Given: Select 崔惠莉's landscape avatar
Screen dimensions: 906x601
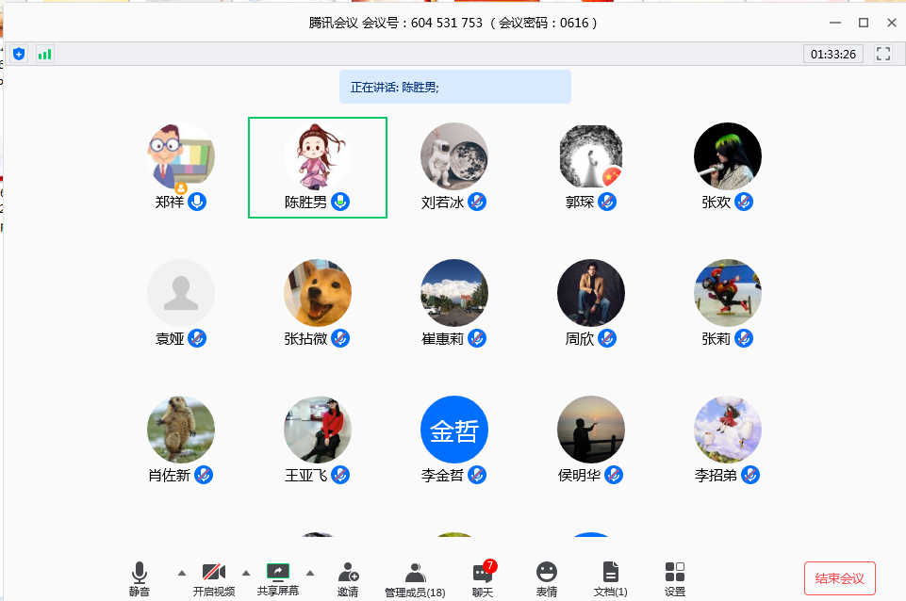Looking at the screenshot, I should (454, 293).
